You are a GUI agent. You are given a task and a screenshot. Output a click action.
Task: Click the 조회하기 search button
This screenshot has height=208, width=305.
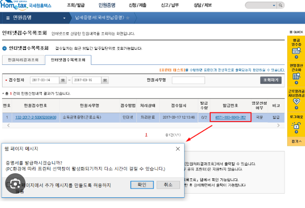tap(271, 80)
